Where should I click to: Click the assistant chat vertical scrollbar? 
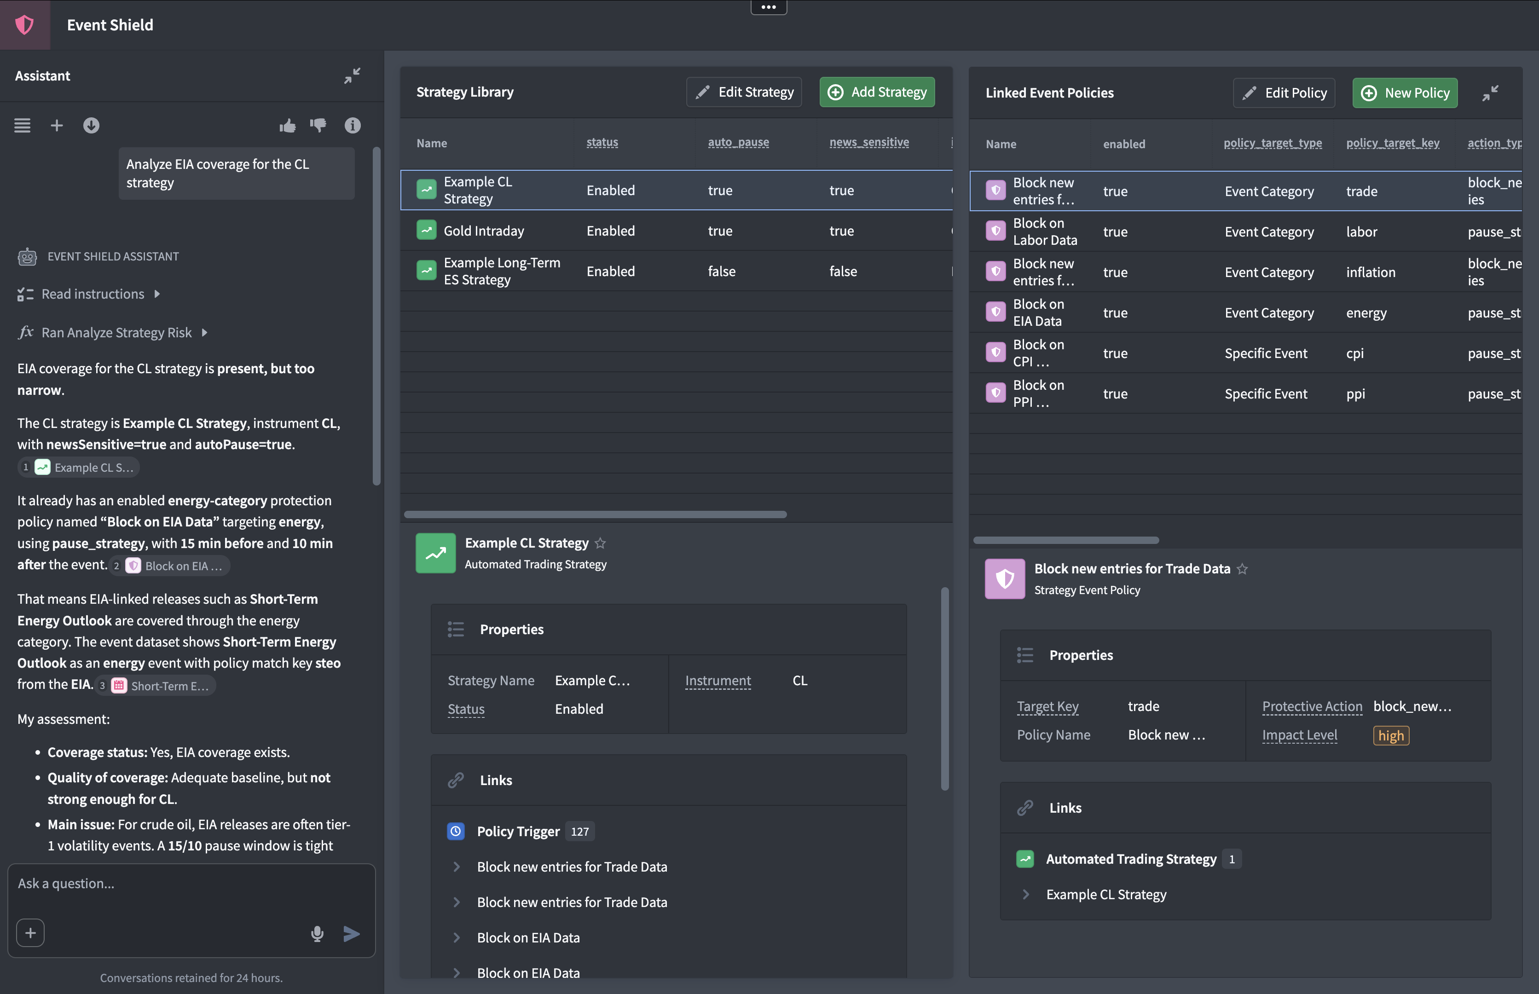point(376,316)
